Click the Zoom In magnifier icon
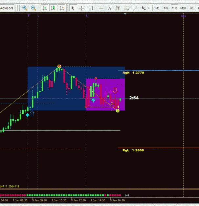Viewport: 199px width, 206px height. tap(25, 8)
